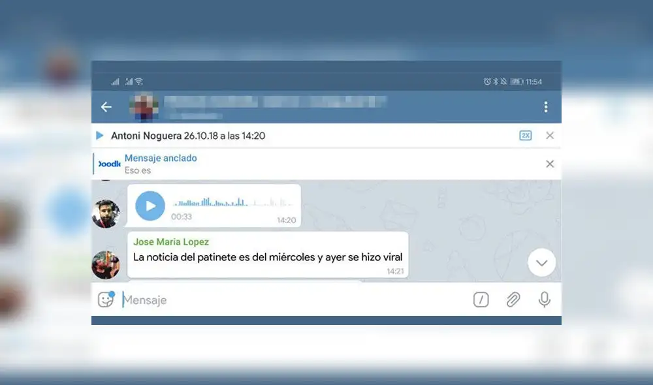This screenshot has width=653, height=385.
Task: Tap Jose María Lopez's avatar
Action: (106, 263)
